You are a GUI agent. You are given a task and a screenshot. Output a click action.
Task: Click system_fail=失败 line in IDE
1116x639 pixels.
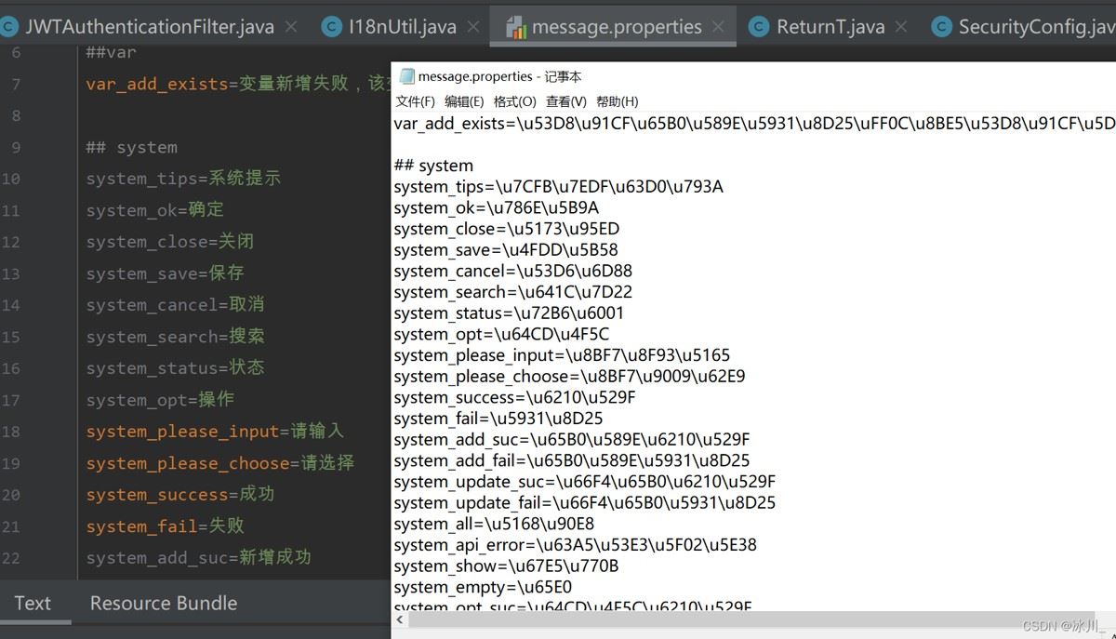tap(166, 526)
